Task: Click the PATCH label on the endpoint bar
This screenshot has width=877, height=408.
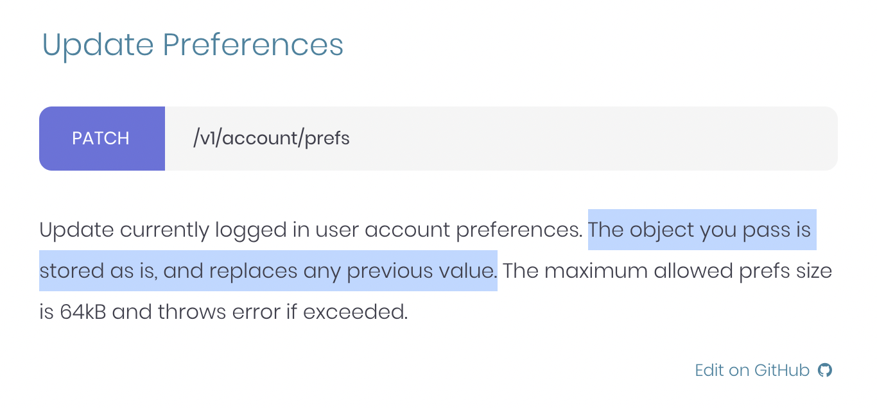Action: click(x=101, y=138)
